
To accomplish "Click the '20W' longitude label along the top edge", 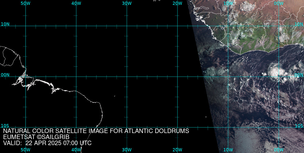I will click(178, 3).
